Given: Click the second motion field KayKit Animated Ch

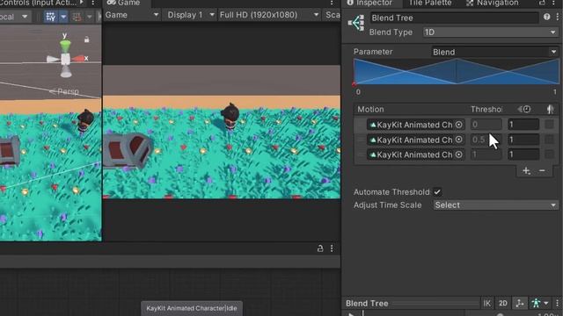Looking at the screenshot, I should click(x=416, y=140).
